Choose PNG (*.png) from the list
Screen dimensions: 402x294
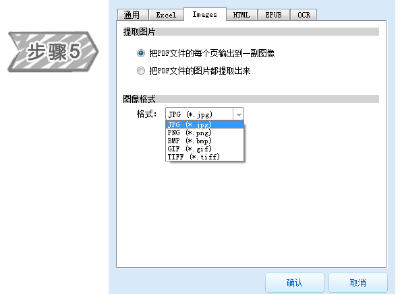[204, 133]
